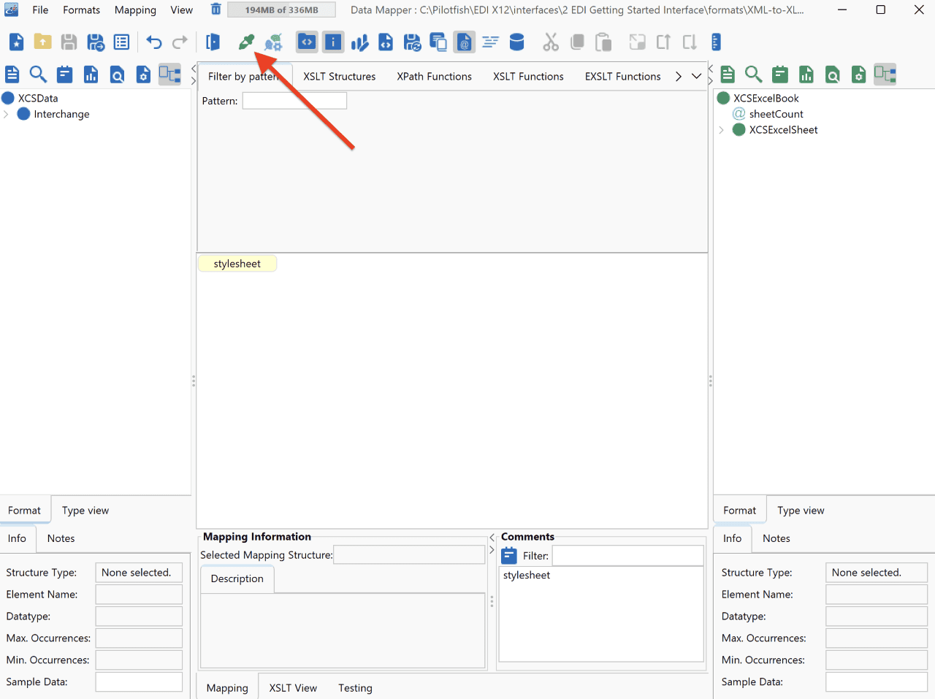
Task: Click the blue door exit icon
Action: click(x=213, y=42)
